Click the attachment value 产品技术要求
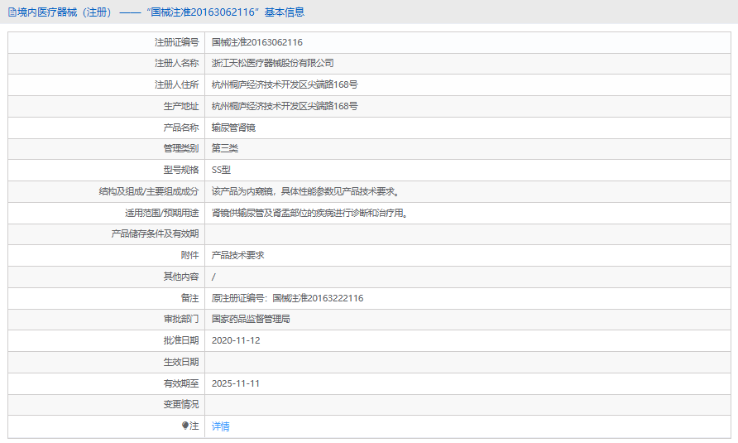This screenshot has height=443, width=738. (x=237, y=255)
